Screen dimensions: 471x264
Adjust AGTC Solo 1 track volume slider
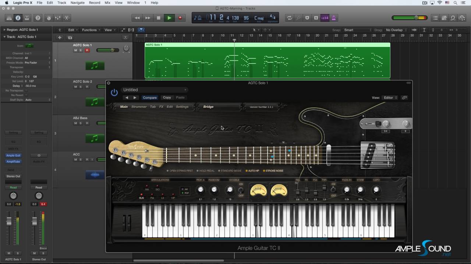107,50
